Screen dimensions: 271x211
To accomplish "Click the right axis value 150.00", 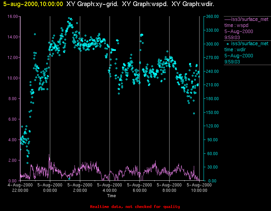I will 212,113.
